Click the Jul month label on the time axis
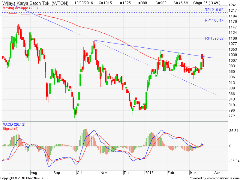The image size is (240, 180). 12,173
